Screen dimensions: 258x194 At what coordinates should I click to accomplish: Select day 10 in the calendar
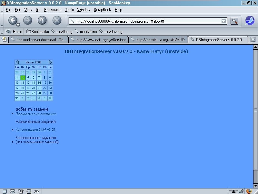coord(17,83)
